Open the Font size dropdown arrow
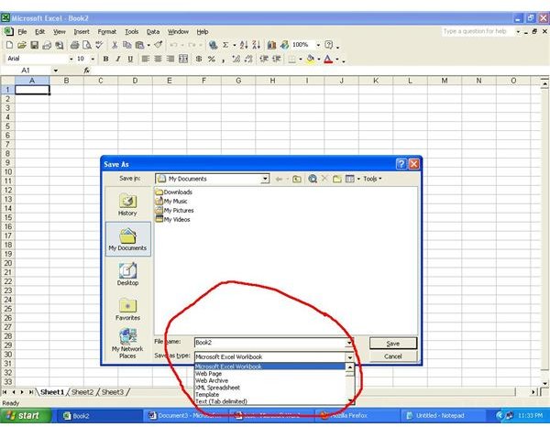The image size is (550, 427). click(93, 59)
